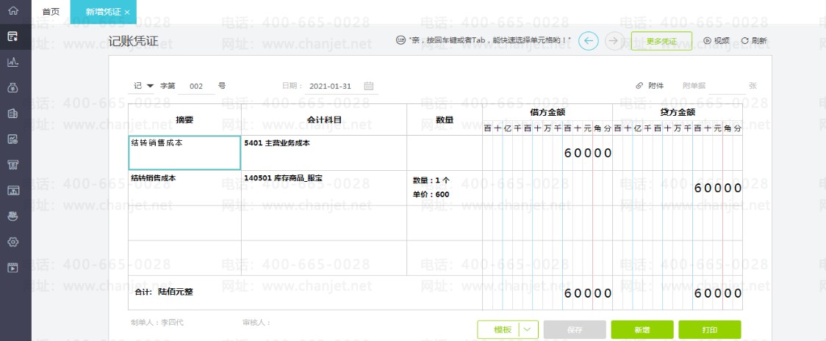
Task: Open the money bag sidebar icon
Action: point(13,88)
